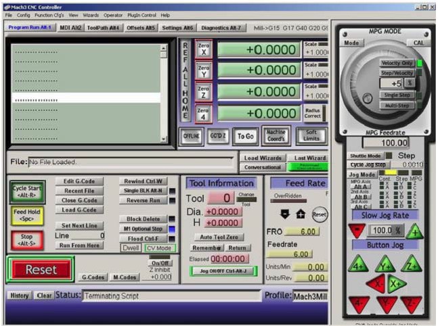Click the MPG Feedrate value field

[386, 143]
